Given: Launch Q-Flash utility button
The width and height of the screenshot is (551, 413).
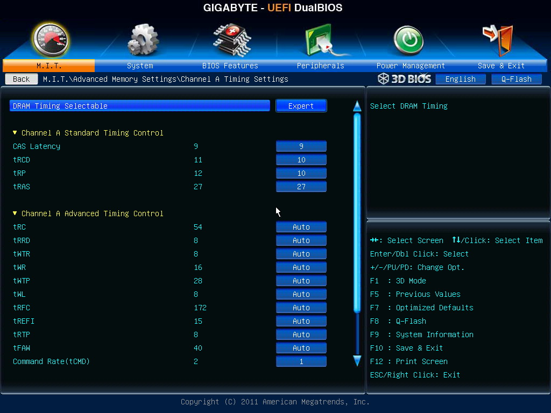Looking at the screenshot, I should click(516, 79).
